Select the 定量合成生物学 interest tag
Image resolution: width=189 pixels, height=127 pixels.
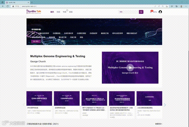click(x=44, y=33)
